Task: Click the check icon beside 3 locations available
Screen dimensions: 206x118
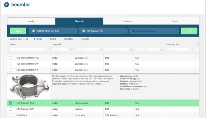Action: pos(134,31)
